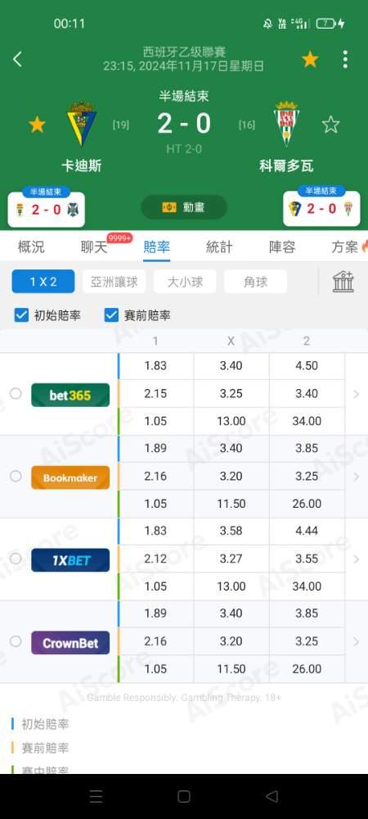368x819 pixels.
Task: Open Android recent apps menu button
Action: [x=96, y=796]
